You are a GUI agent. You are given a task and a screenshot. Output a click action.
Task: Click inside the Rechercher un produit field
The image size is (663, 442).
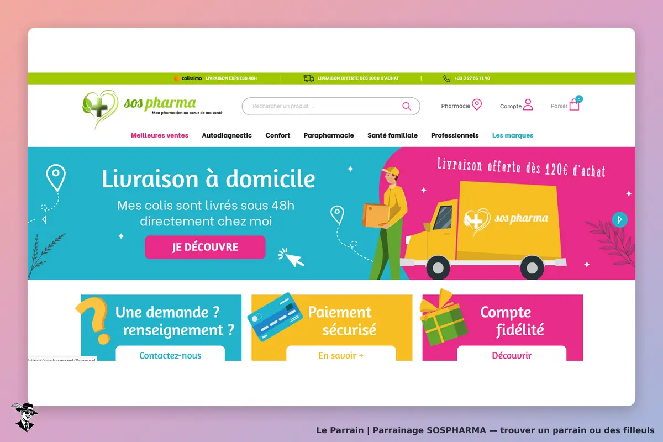click(x=330, y=106)
